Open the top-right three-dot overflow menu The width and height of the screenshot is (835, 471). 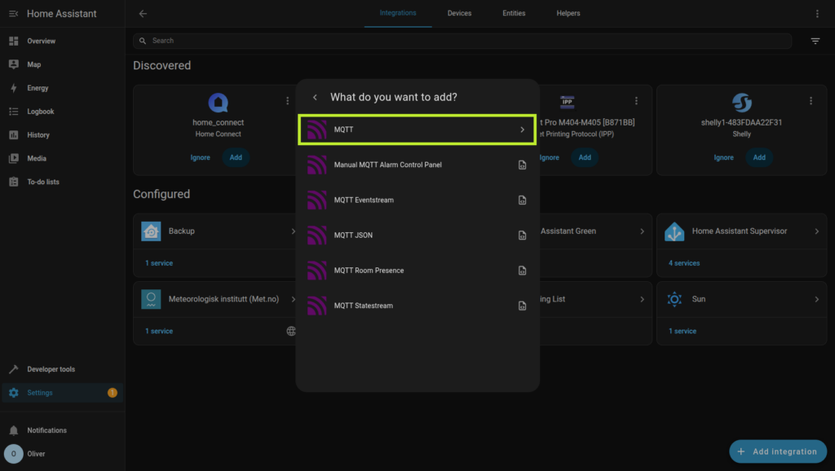pos(817,14)
